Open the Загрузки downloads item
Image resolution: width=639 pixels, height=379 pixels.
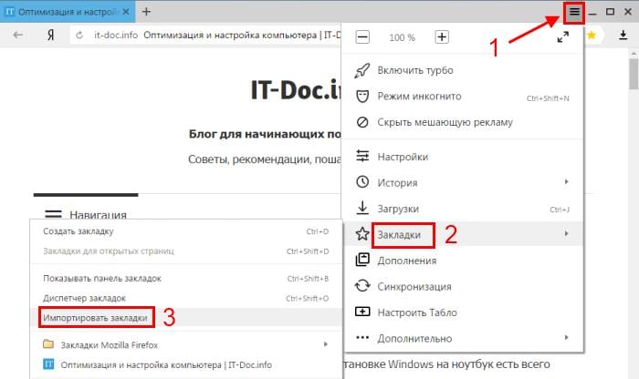pyautogui.click(x=400, y=208)
